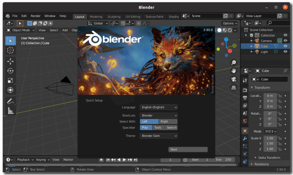Toggle the Location X lock icon

click(280, 96)
